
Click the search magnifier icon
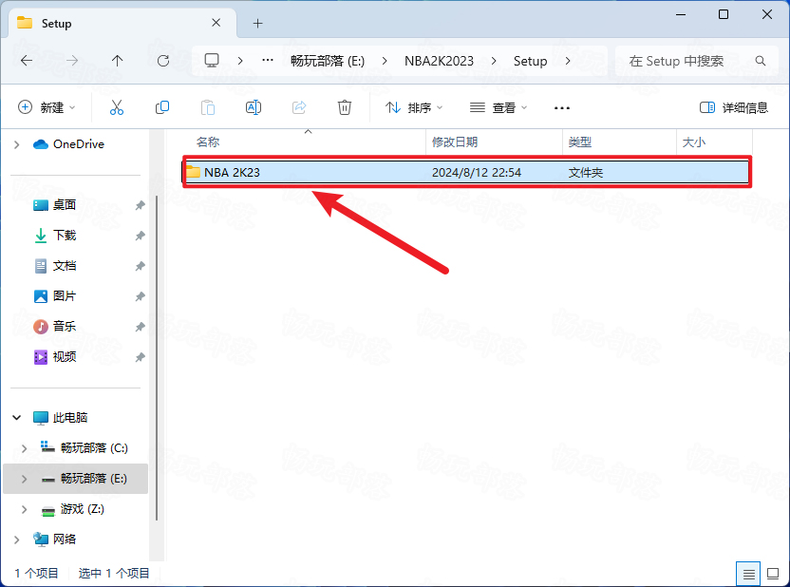tap(761, 61)
